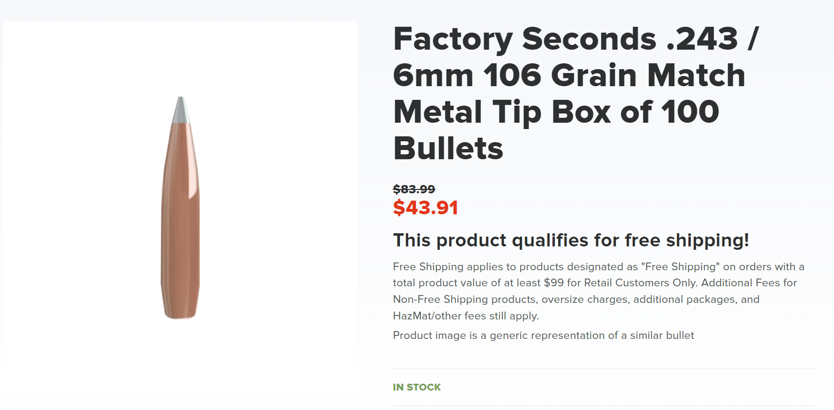Click "Box of 100" in the title
This screenshot has height=410, width=834.
pyautogui.click(x=635, y=112)
